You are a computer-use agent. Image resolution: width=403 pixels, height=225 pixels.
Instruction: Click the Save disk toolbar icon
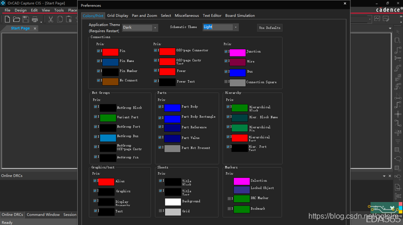(26, 19)
